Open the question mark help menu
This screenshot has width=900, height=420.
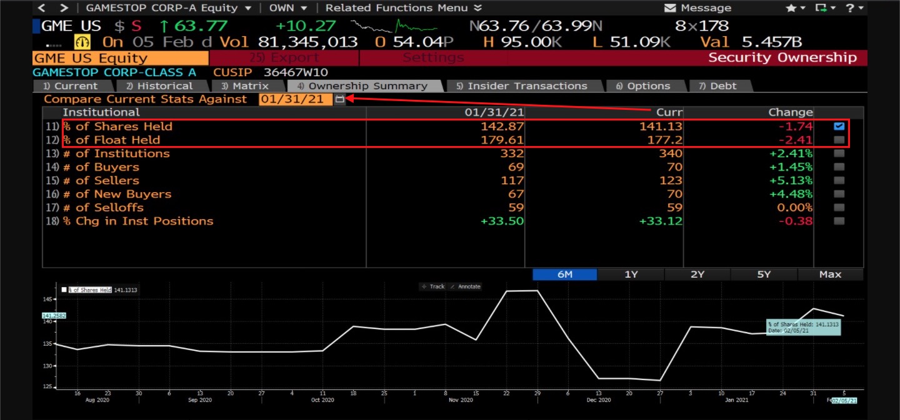tap(854, 8)
